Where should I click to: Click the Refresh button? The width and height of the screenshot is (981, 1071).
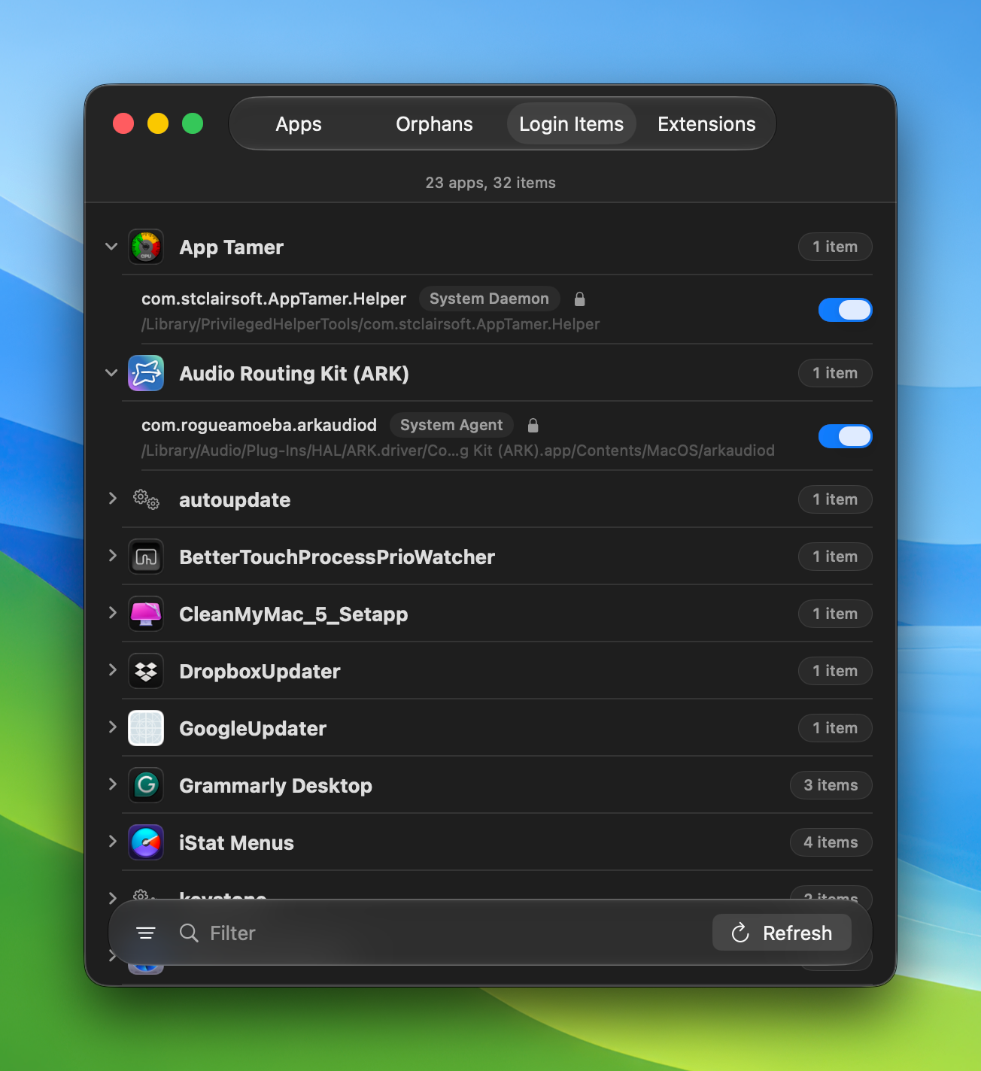point(782,933)
